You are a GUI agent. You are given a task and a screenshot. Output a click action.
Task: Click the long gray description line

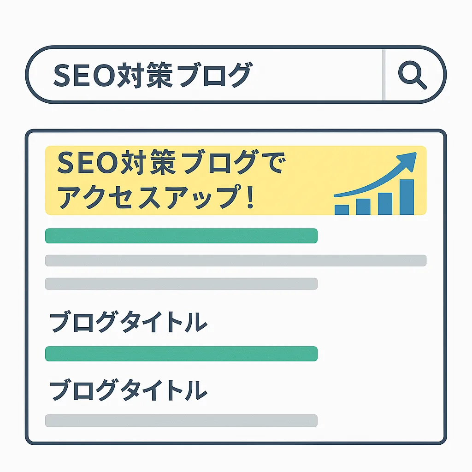tap(236, 261)
